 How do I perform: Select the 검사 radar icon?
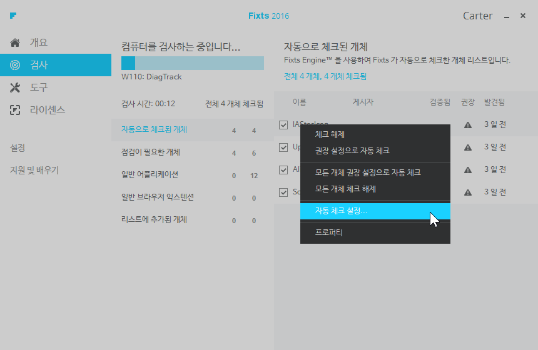coord(15,65)
